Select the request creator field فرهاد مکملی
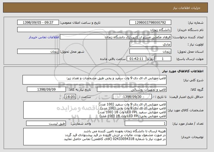Screen dimensions: 214x152 [116, 37]
